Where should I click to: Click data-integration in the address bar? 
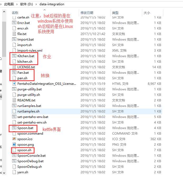click(52, 4)
